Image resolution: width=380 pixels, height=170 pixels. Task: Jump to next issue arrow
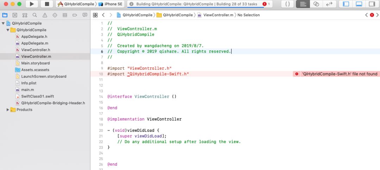point(377,15)
